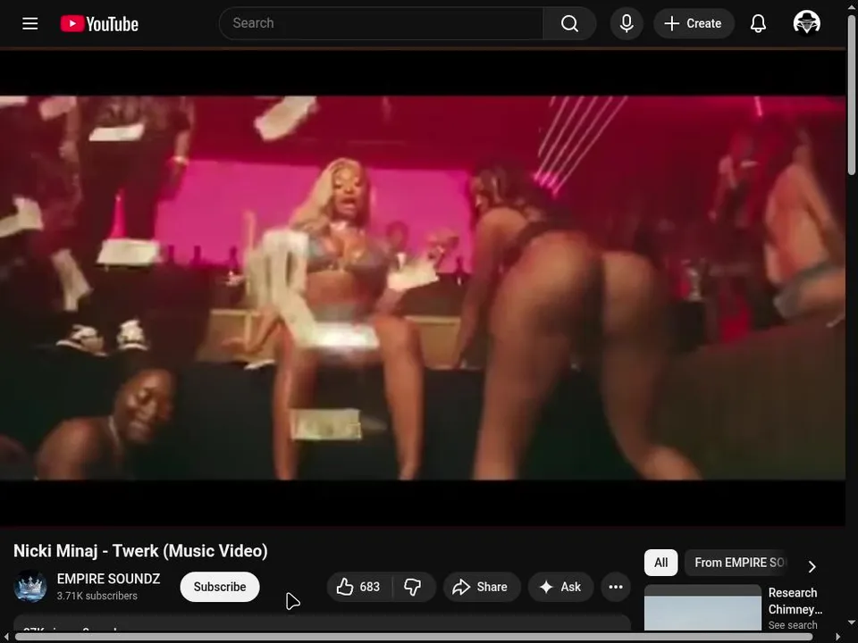
Task: Open EMPIRE SOUNDZ channel name link
Action: [108, 579]
